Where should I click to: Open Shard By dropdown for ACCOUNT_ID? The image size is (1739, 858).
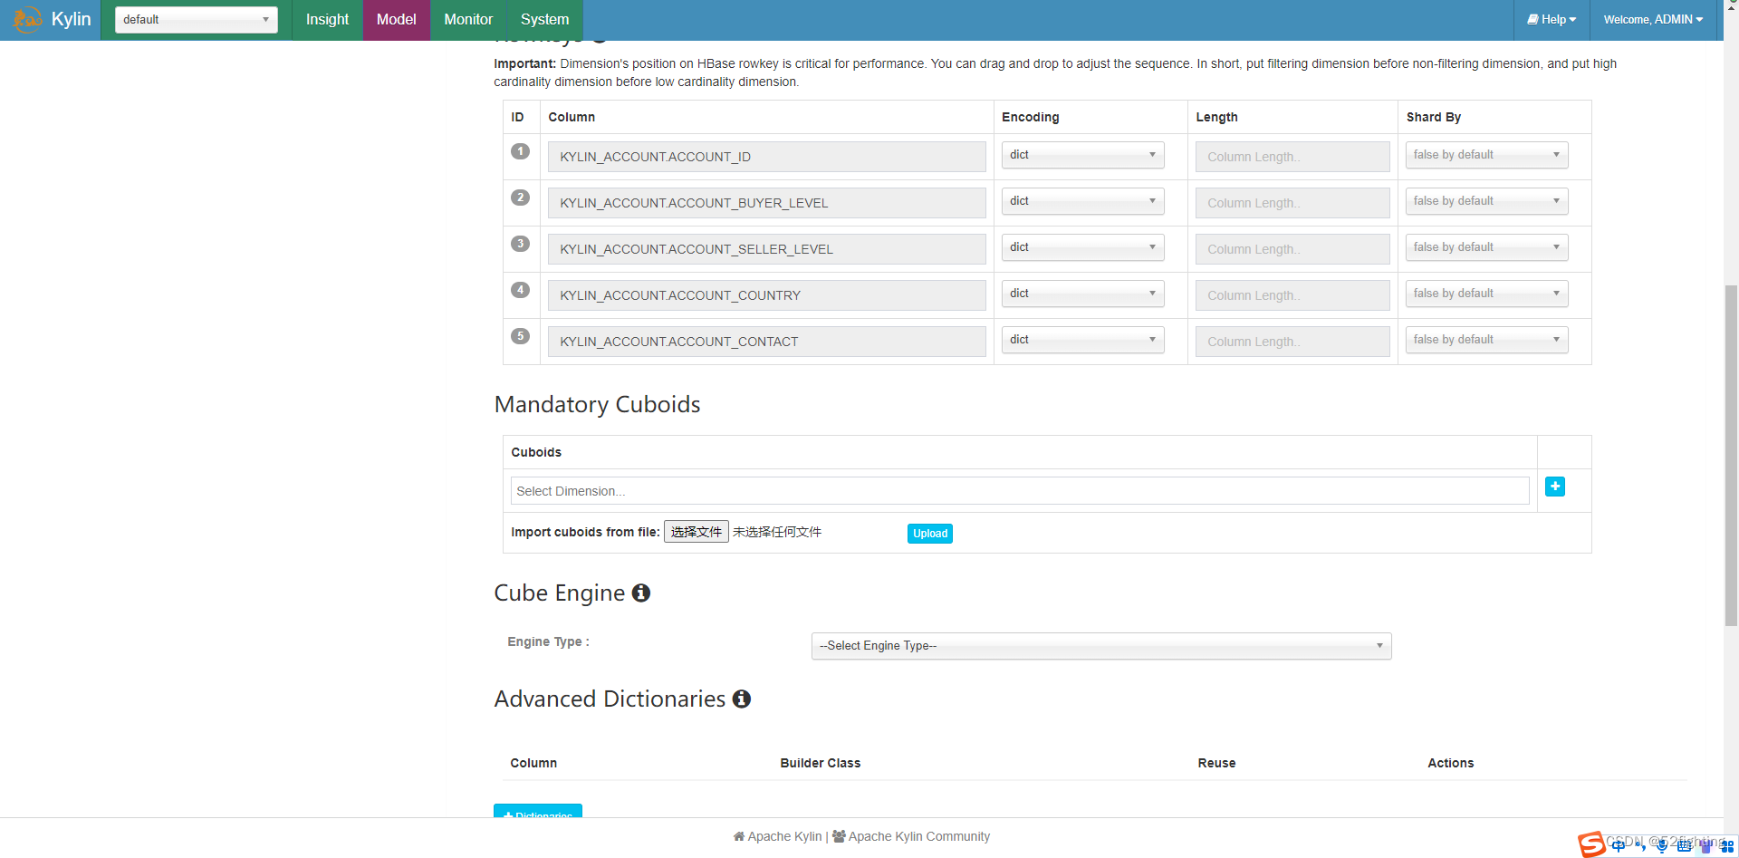pyautogui.click(x=1486, y=155)
